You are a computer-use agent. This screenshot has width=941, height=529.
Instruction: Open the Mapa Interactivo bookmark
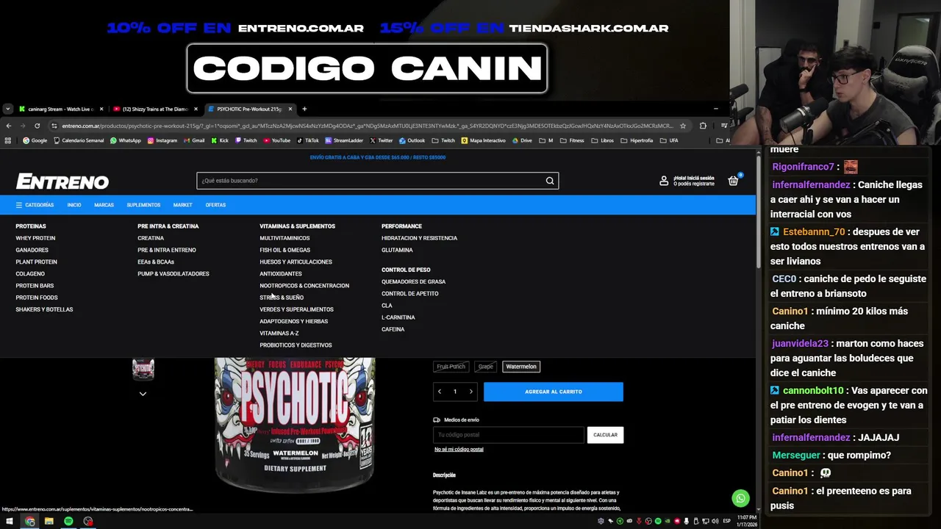point(484,140)
